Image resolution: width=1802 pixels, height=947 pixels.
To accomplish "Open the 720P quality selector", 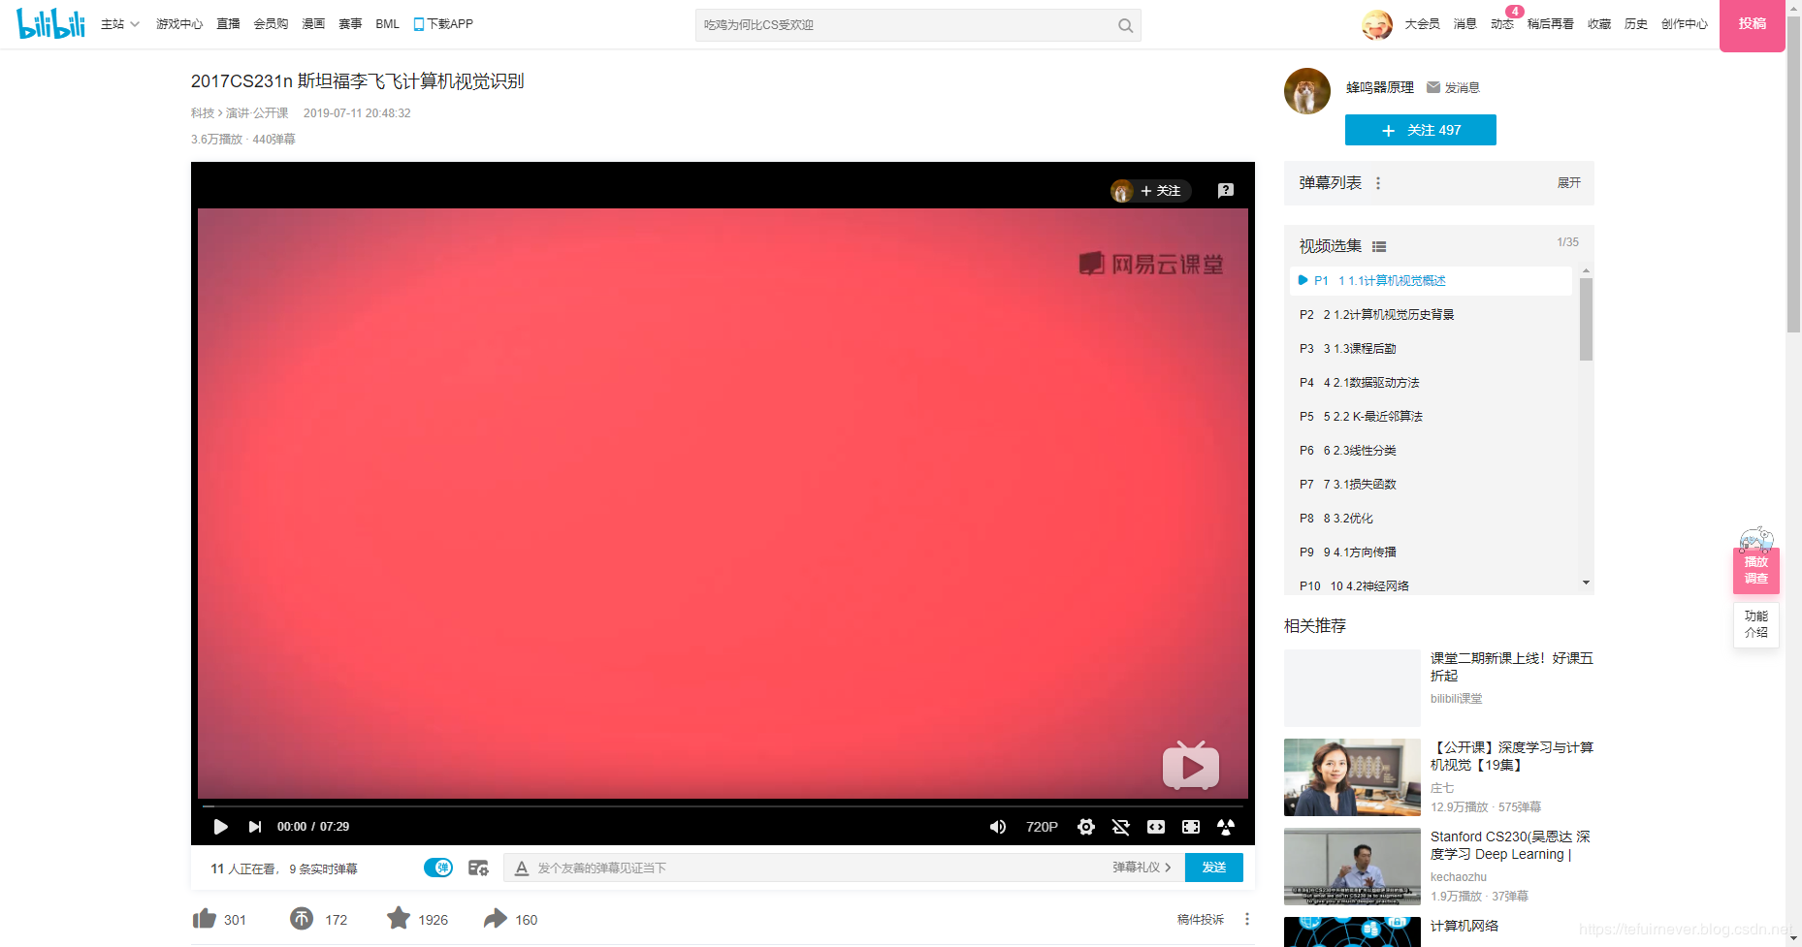I will [x=1042, y=827].
